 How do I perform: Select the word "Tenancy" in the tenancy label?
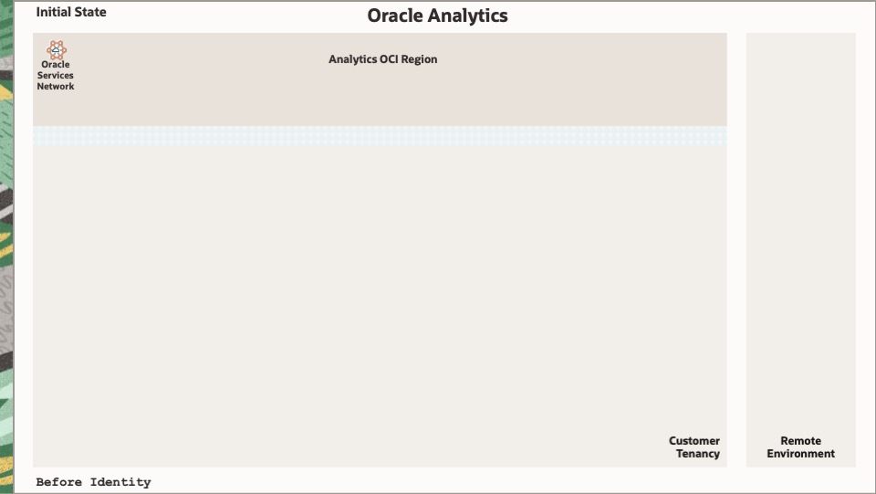pos(697,454)
